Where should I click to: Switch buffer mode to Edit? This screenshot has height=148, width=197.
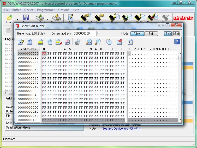point(151,34)
